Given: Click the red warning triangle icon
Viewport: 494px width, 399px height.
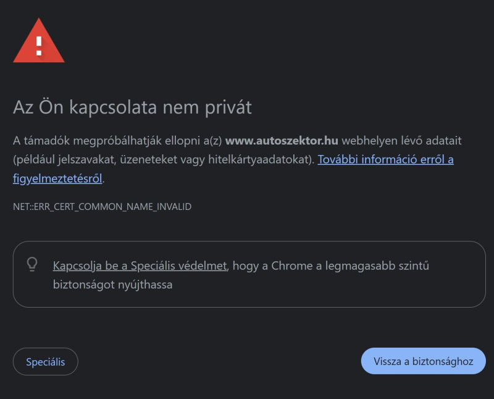Looking at the screenshot, I should coord(39,40).
